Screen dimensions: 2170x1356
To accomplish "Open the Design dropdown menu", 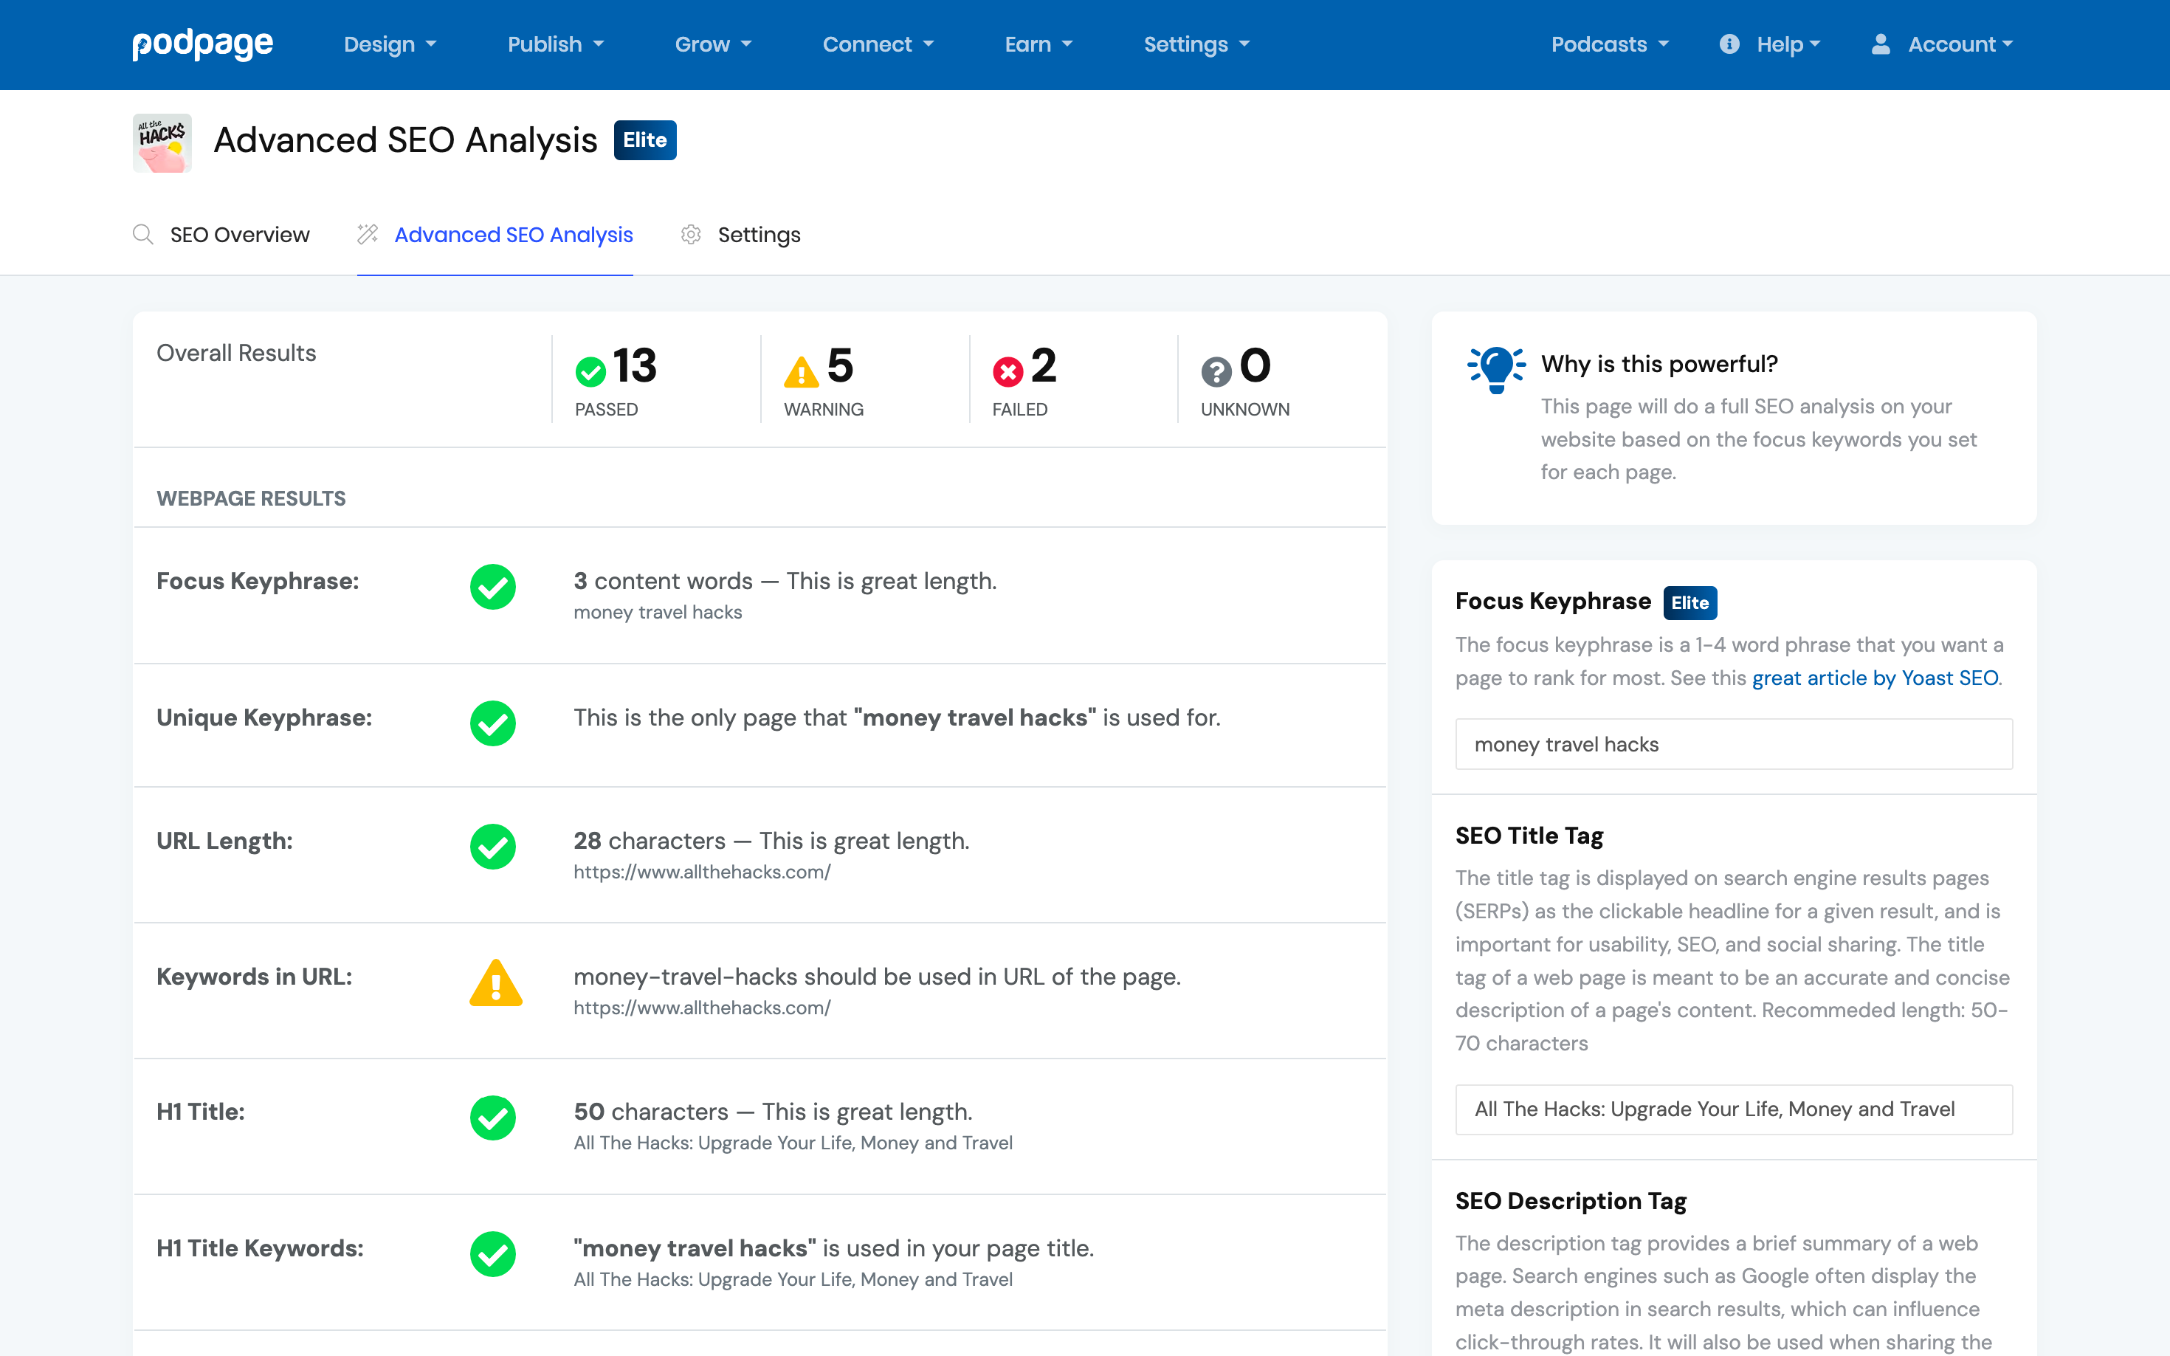I will [x=389, y=44].
